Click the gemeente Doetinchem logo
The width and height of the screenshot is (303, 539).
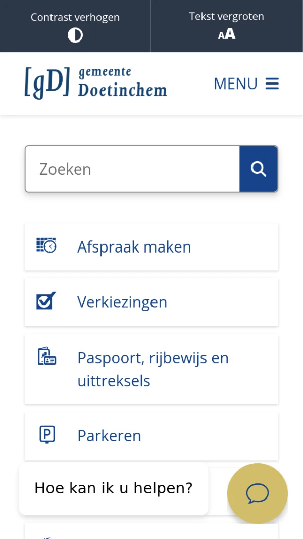point(47,83)
